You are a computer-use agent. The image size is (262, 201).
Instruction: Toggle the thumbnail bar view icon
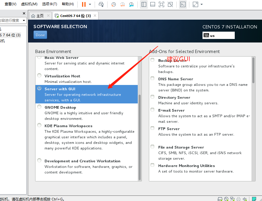tap(153, 4)
